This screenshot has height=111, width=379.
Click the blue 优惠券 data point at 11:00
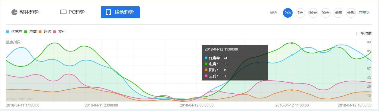click(292, 55)
